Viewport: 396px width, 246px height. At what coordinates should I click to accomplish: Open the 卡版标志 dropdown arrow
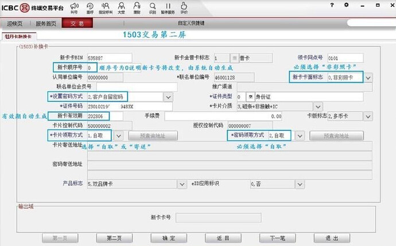pyautogui.click(x=368, y=116)
